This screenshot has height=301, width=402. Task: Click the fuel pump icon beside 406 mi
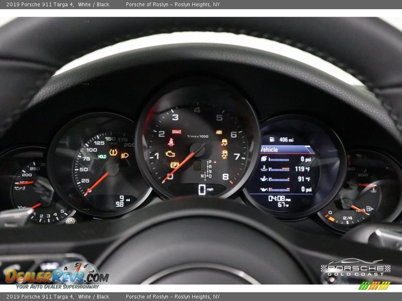coord(272,139)
